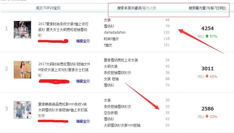Screen dimensions: 234x133
Task: Click the red down arrow beside 42%
Action: tap(207, 77)
